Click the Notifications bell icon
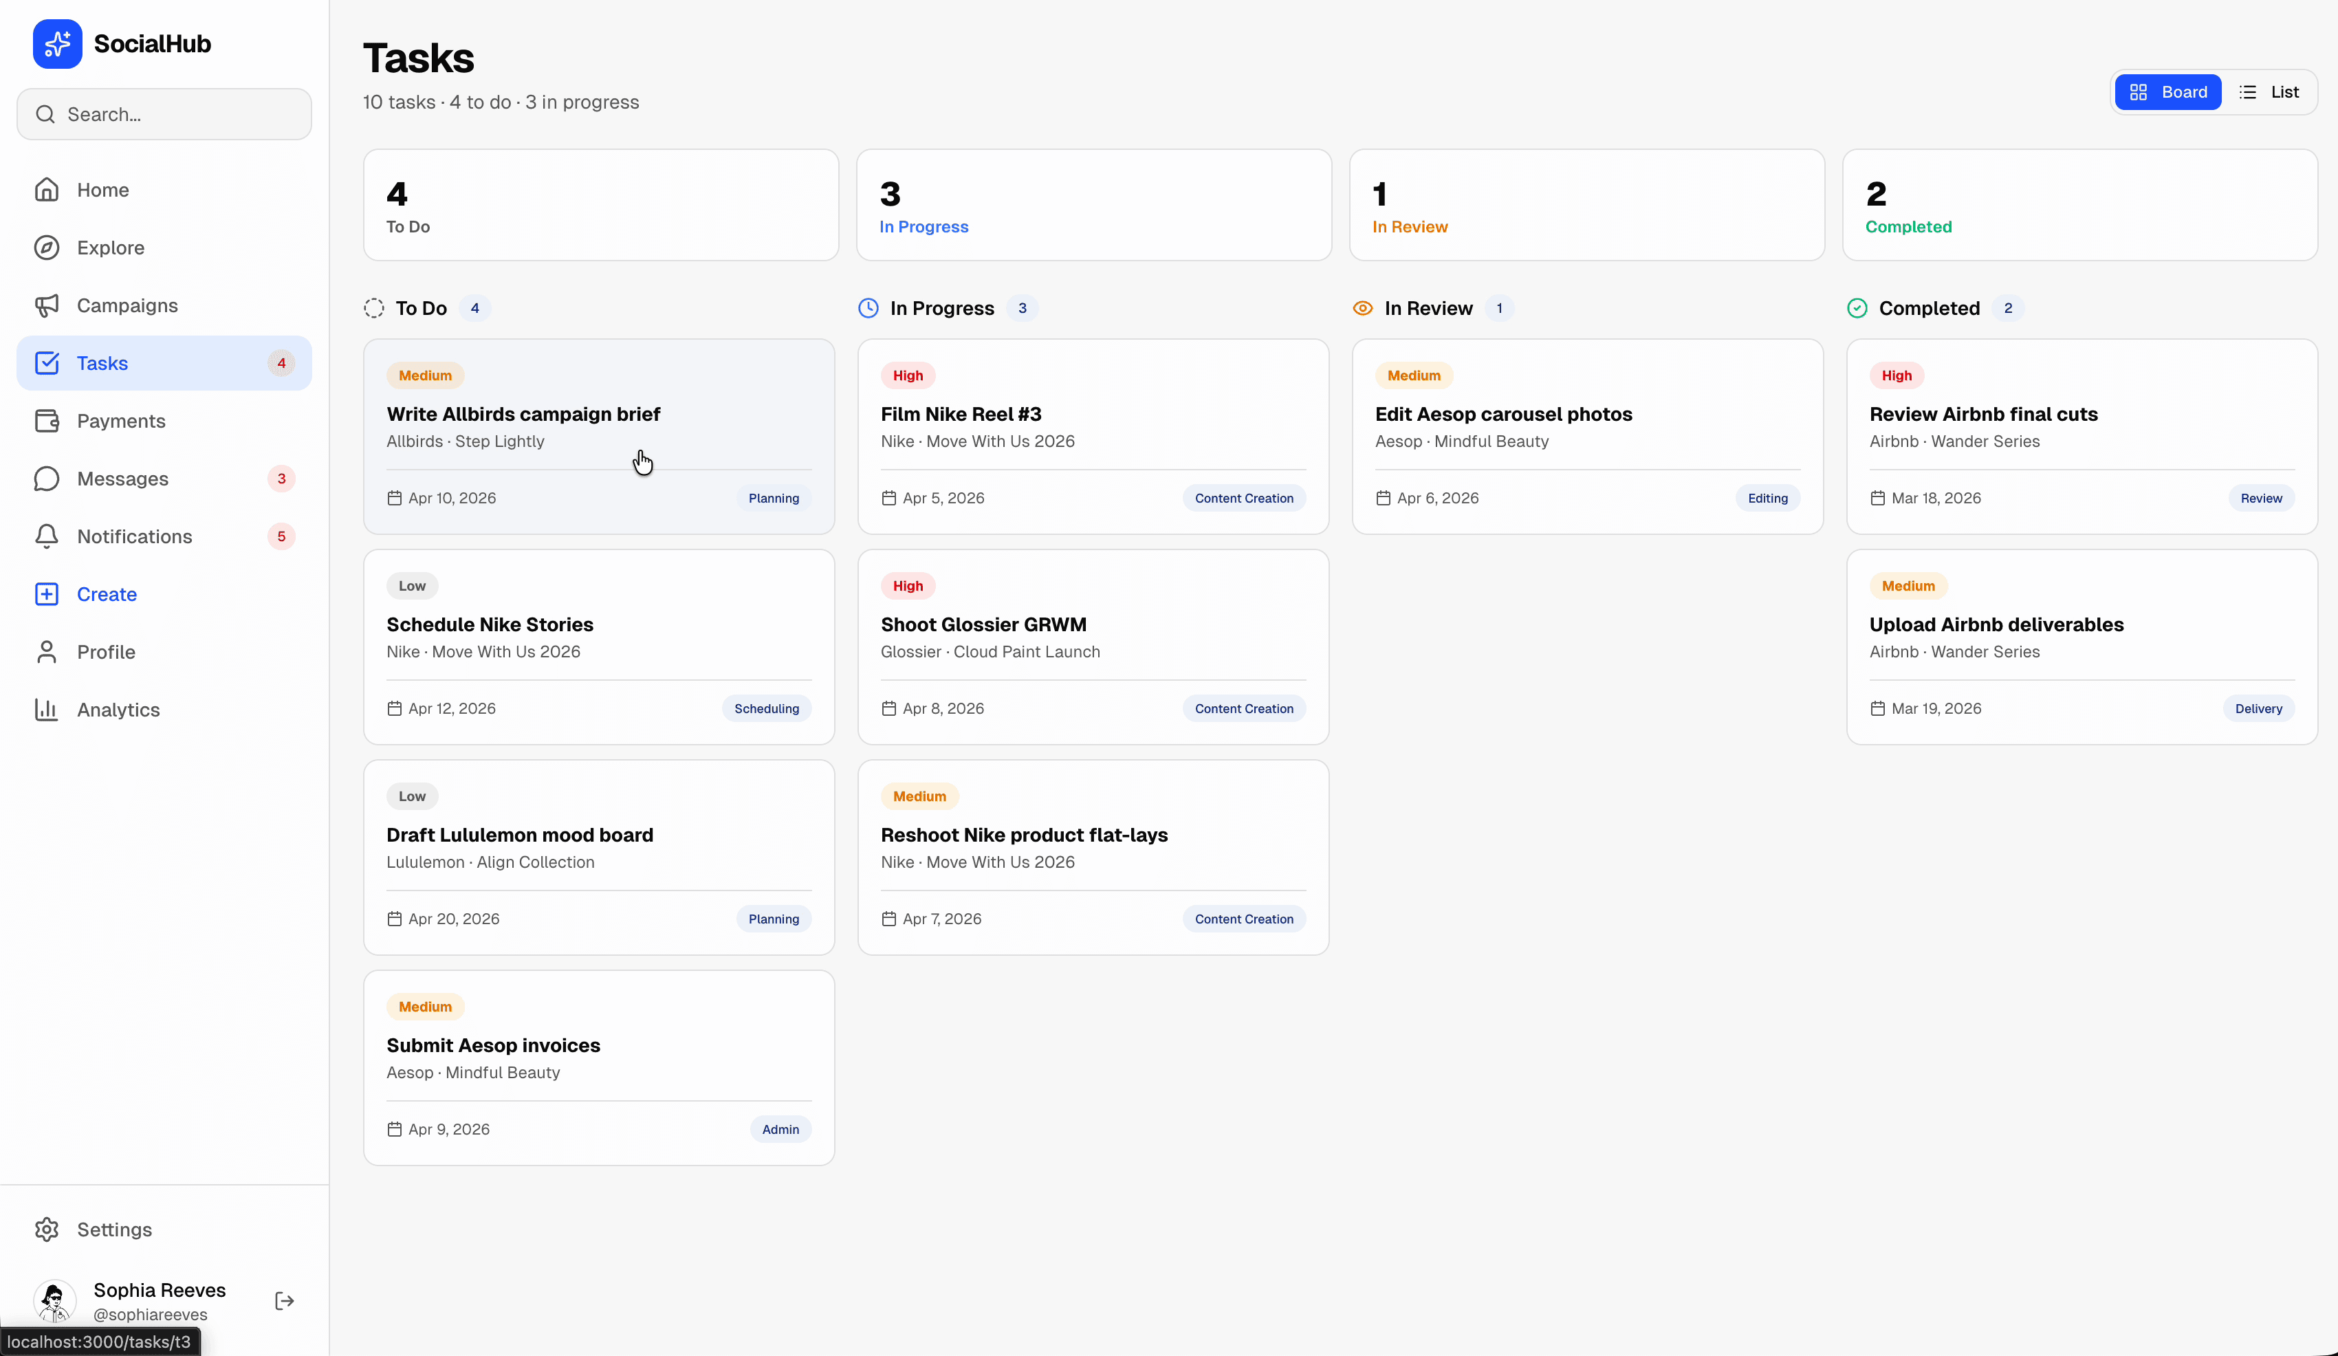 click(46, 536)
